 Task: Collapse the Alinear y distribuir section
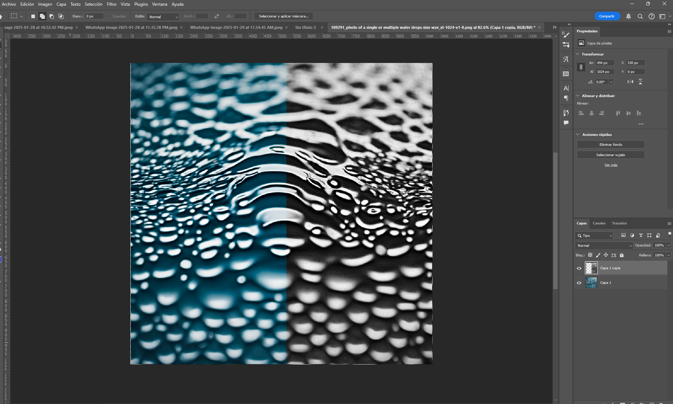pyautogui.click(x=578, y=96)
